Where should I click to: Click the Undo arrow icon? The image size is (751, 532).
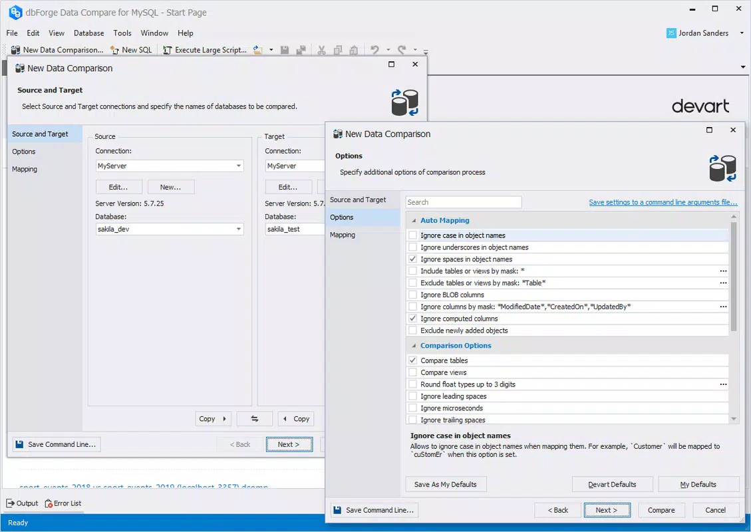375,50
